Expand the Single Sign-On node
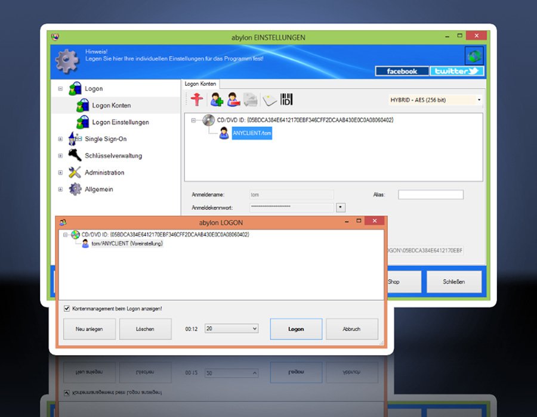This screenshot has height=417, width=537. (60, 139)
